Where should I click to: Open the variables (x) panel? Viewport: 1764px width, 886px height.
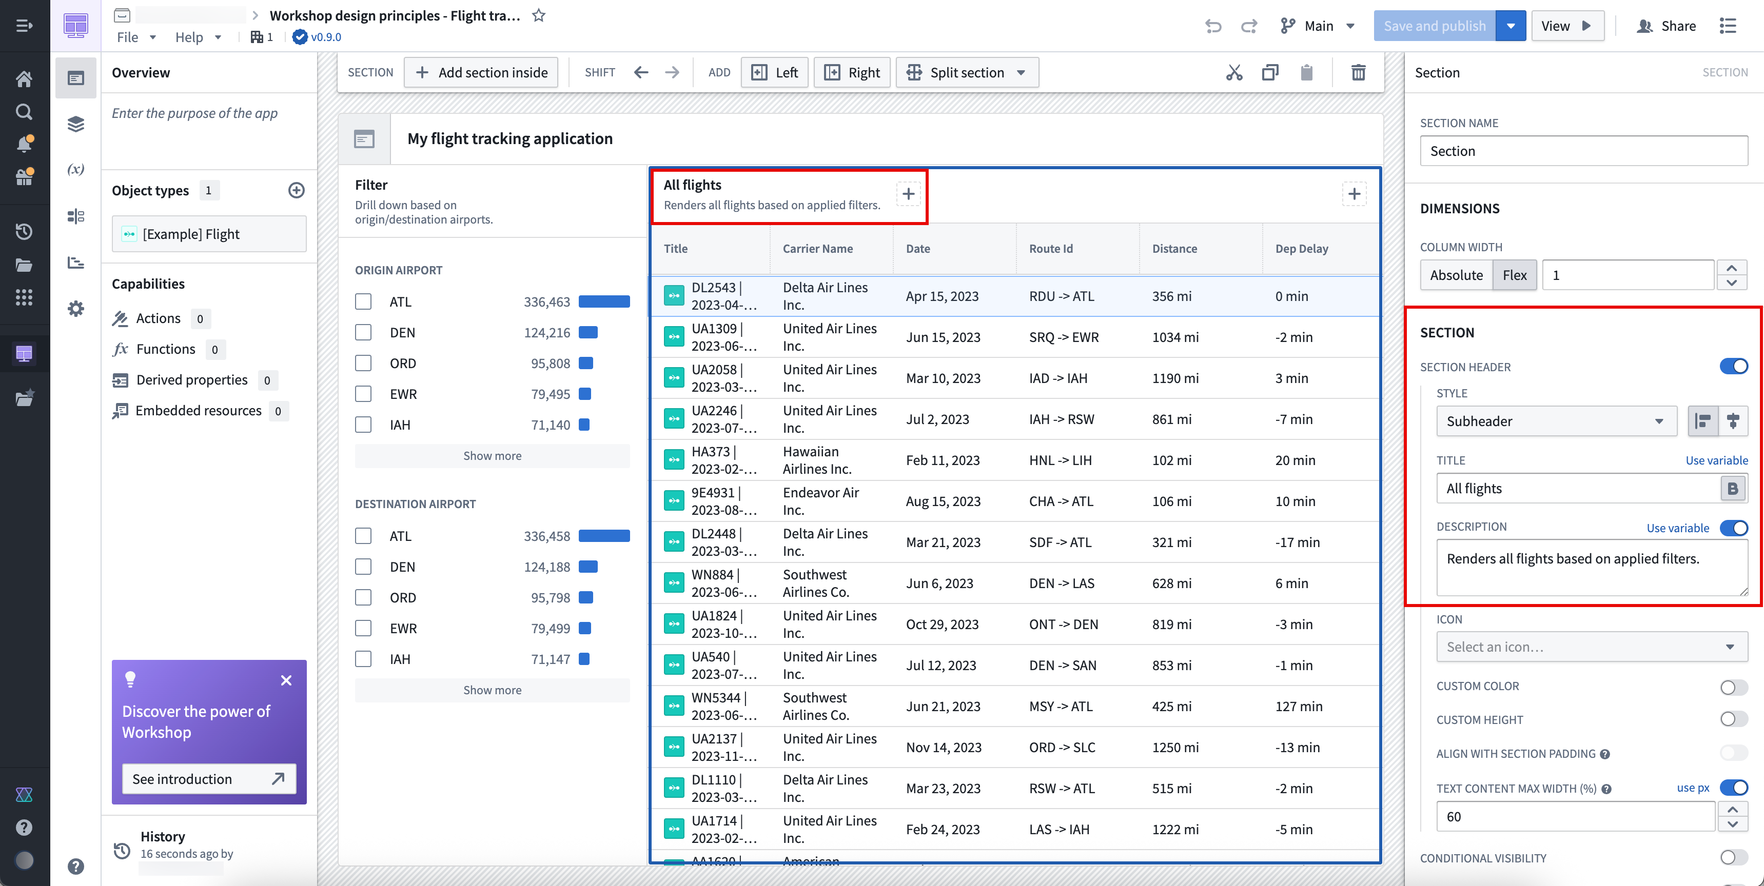75,169
